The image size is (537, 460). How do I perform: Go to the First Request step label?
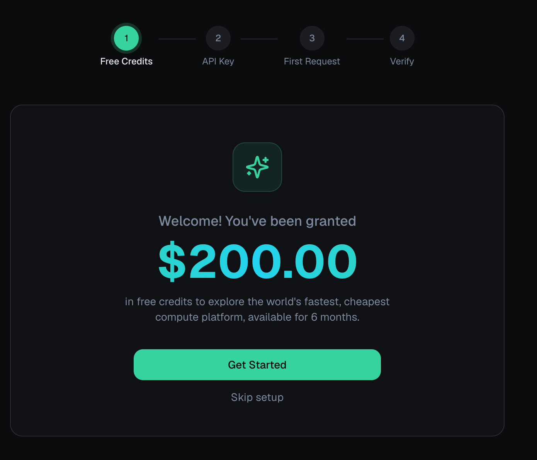312,61
